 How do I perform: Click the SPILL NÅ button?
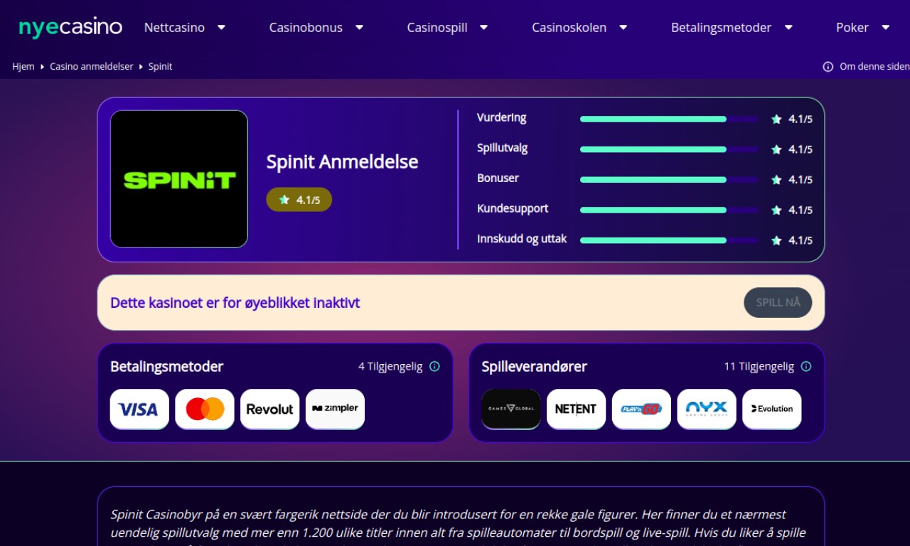(778, 303)
